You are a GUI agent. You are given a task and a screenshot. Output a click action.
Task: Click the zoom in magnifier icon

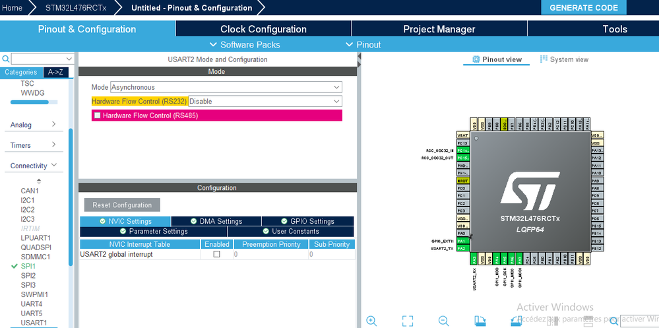(371, 321)
